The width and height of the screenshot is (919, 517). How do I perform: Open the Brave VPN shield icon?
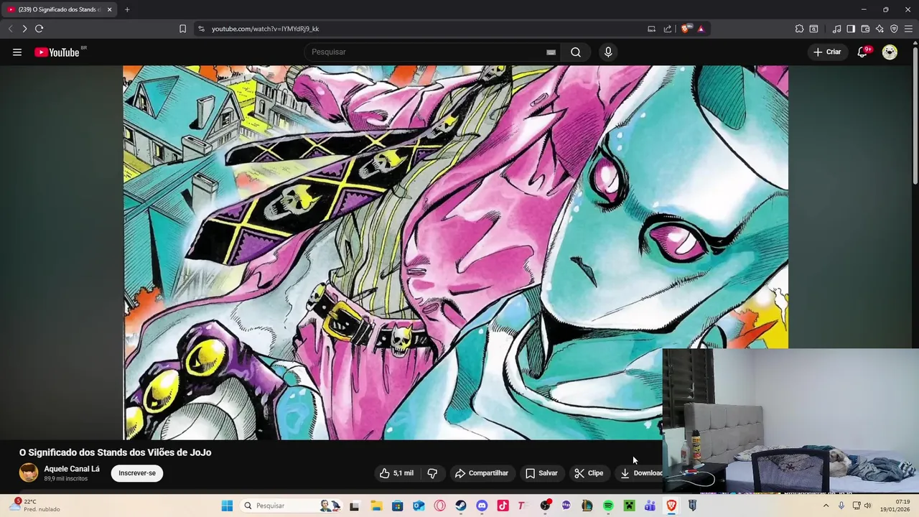(894, 29)
